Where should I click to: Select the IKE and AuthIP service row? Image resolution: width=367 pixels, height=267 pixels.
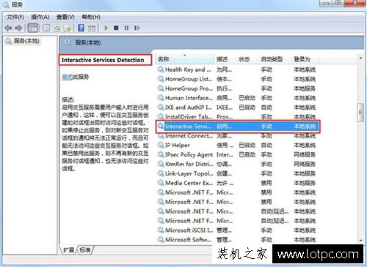pyautogui.click(x=237, y=108)
